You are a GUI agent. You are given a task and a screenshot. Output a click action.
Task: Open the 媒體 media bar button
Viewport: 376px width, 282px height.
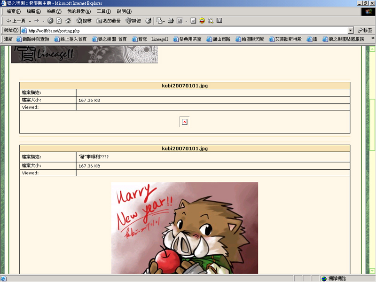click(133, 21)
